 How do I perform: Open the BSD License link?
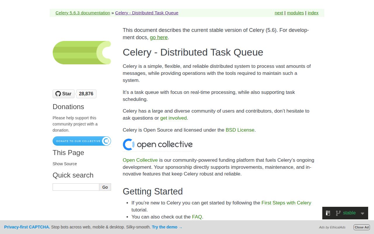coord(240,130)
